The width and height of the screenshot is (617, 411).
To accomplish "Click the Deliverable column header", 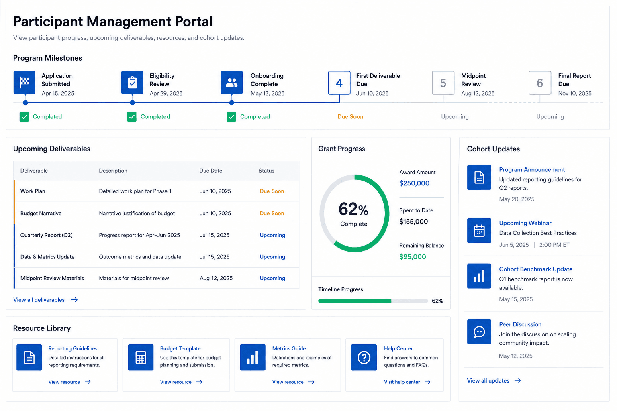I will (34, 171).
